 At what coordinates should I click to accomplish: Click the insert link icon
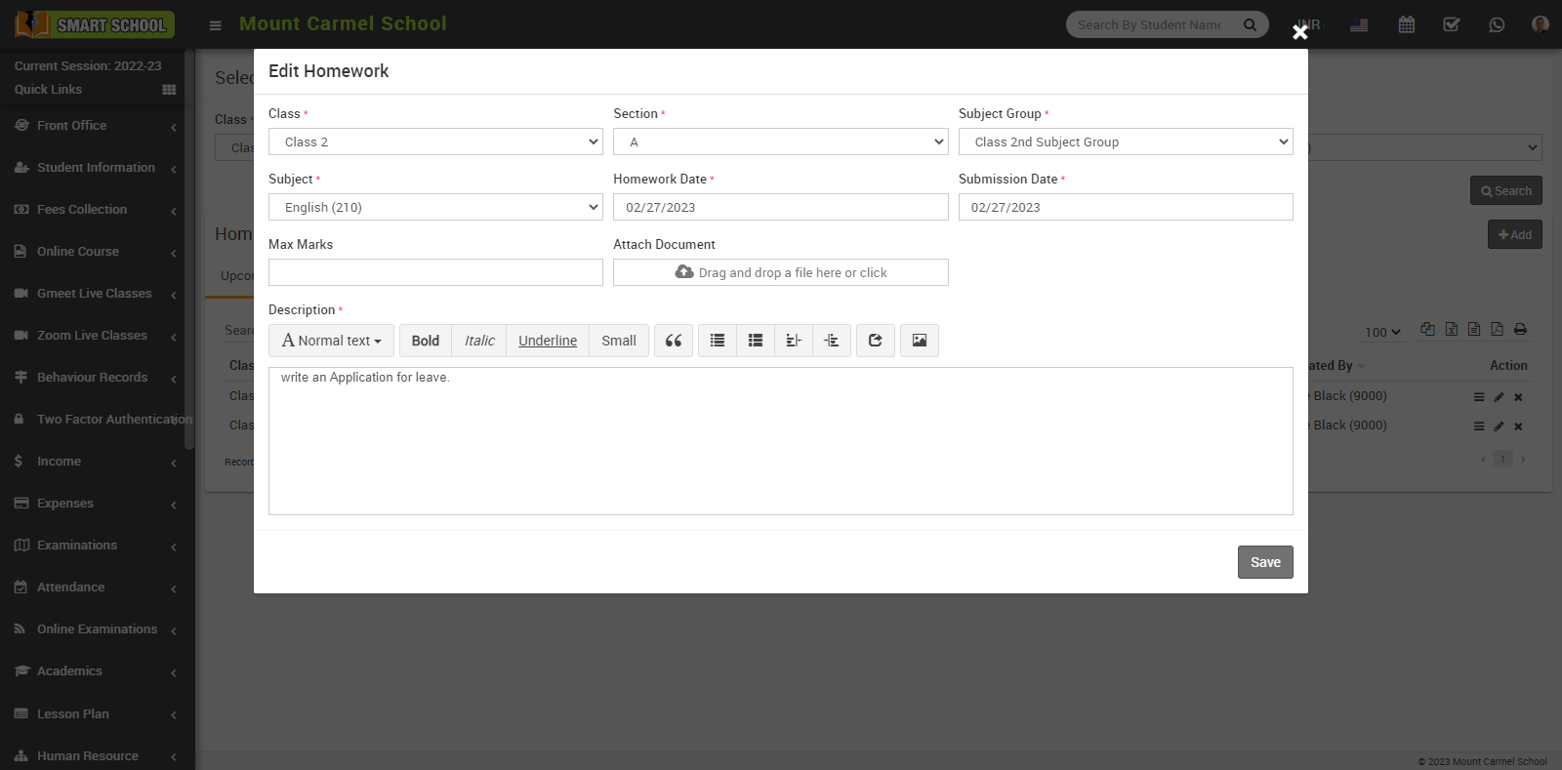[x=876, y=341]
